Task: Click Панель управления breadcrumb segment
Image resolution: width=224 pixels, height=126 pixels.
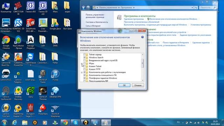Action: tap(108, 8)
